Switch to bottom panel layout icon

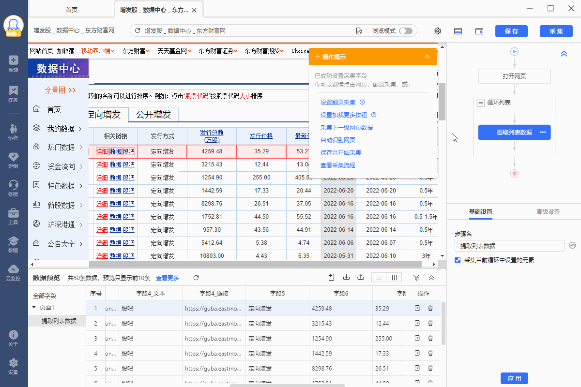coord(458,31)
